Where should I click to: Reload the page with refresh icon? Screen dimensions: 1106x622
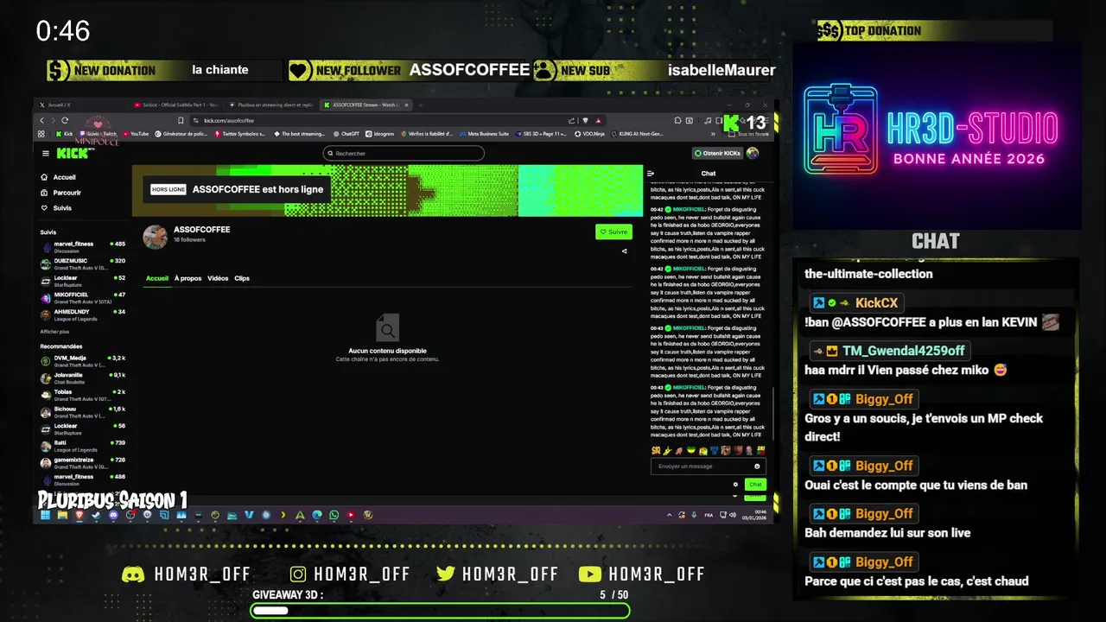pos(65,120)
